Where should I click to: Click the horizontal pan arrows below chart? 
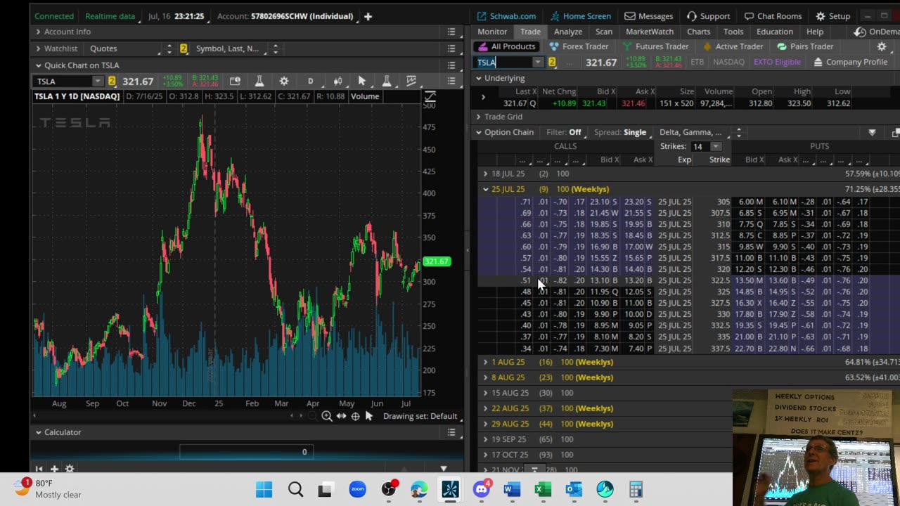(341, 416)
